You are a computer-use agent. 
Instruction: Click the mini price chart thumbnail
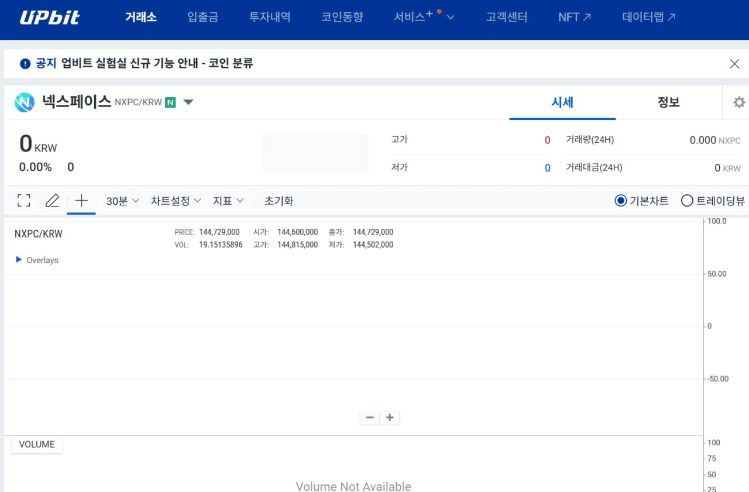(315, 154)
